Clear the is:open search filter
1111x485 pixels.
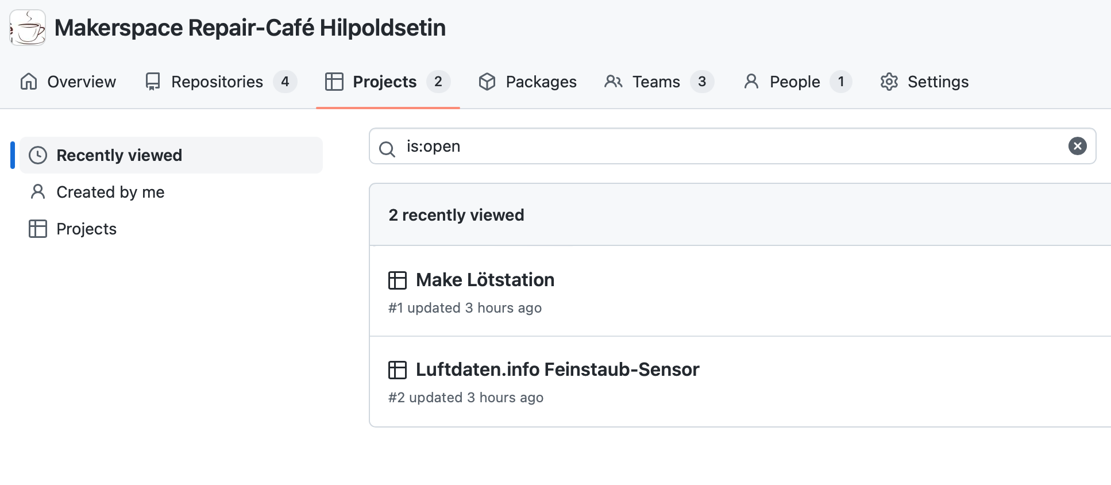[x=1078, y=146]
